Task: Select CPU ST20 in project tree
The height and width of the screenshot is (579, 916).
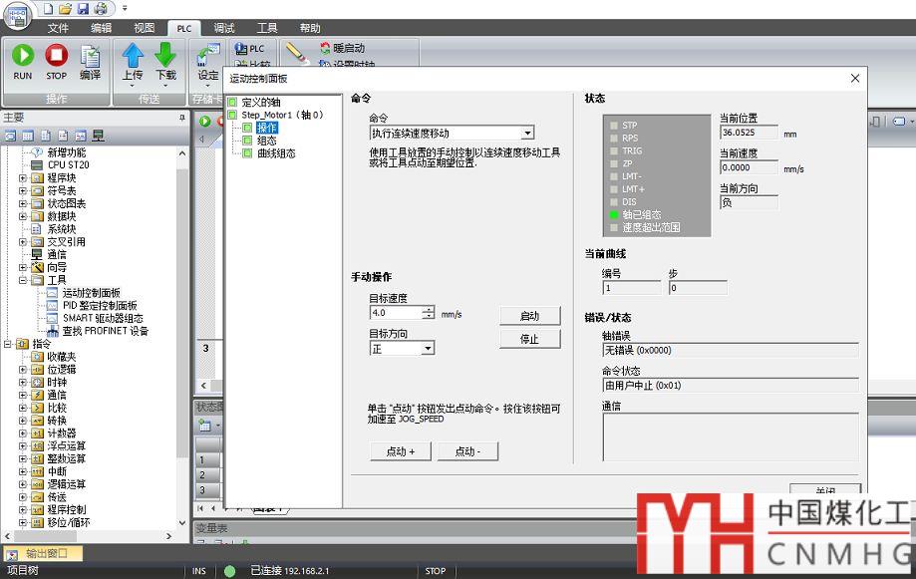Action: (69, 164)
